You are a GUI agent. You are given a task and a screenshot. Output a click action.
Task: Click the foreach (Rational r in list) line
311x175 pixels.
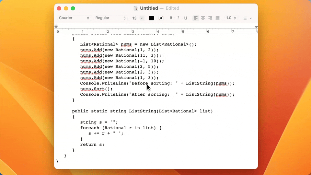[121, 128]
